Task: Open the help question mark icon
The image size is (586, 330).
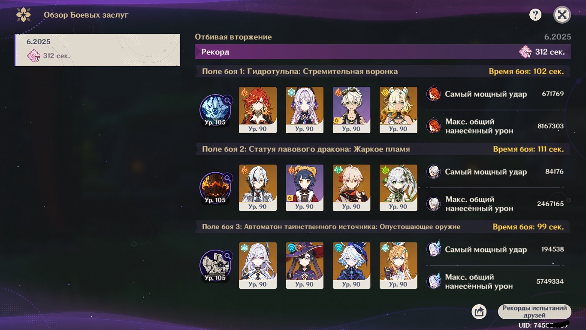Action: click(535, 15)
